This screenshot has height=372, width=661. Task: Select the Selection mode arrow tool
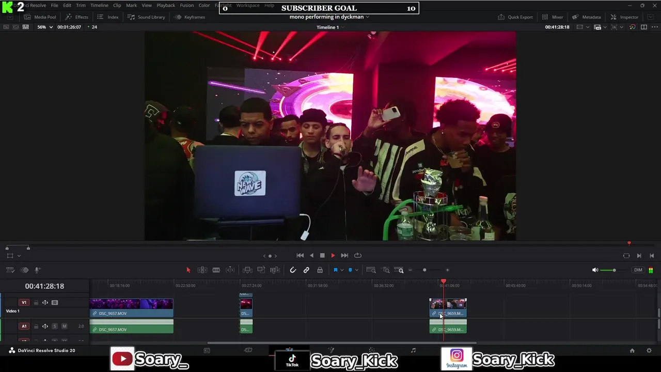point(188,270)
